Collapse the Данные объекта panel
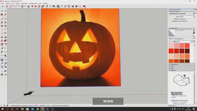This screenshot has height=111, width=197. 181,11
